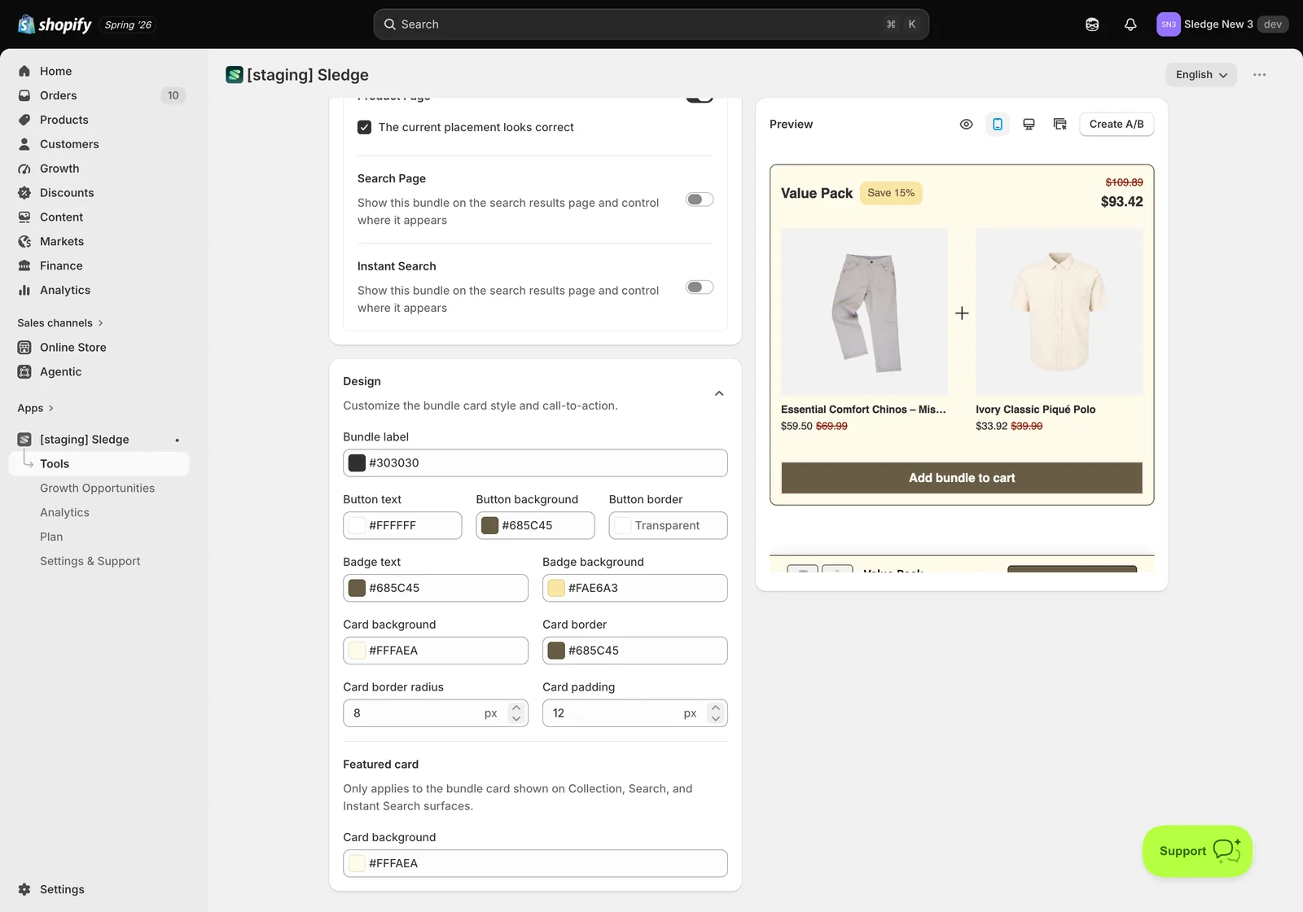Open the English language dropdown
This screenshot has height=912, width=1303.
click(x=1201, y=75)
